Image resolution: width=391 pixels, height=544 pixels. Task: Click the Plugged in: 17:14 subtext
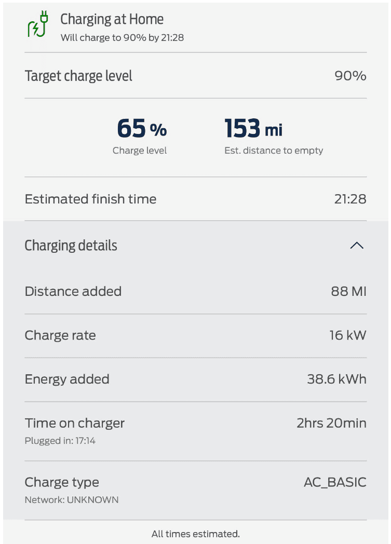click(60, 441)
